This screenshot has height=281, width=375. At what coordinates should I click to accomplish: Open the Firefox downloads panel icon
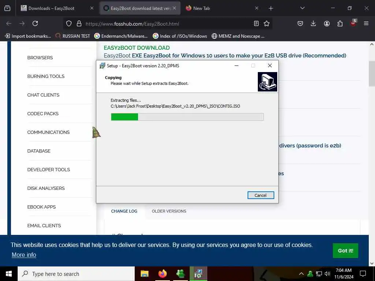click(x=313, y=23)
